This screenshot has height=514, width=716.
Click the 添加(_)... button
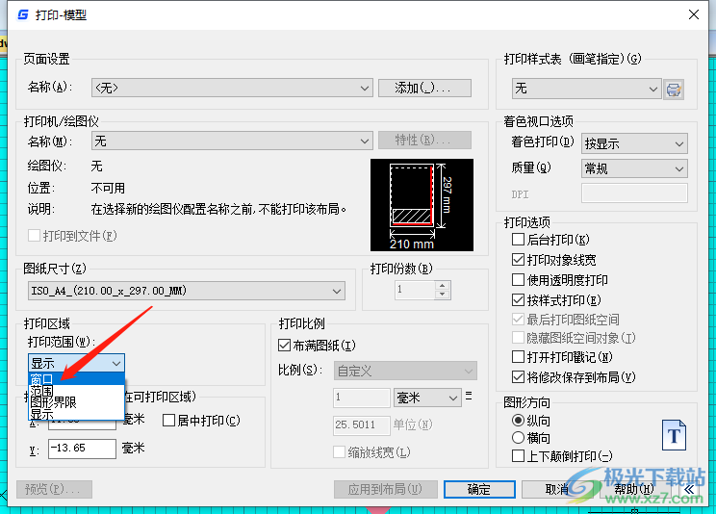(x=424, y=88)
